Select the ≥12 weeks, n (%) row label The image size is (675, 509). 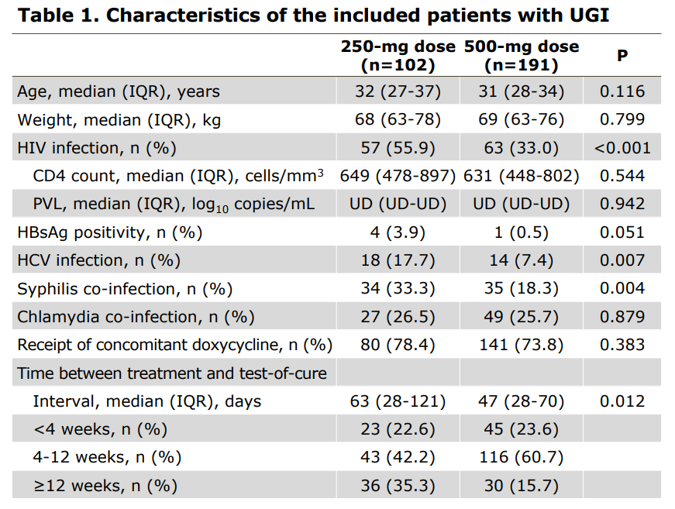[x=105, y=486]
